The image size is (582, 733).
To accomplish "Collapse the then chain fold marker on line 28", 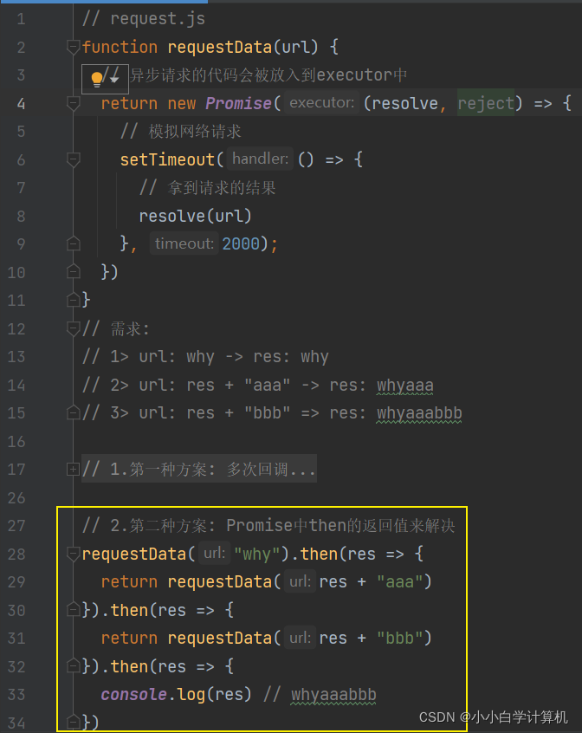I will click(x=74, y=554).
